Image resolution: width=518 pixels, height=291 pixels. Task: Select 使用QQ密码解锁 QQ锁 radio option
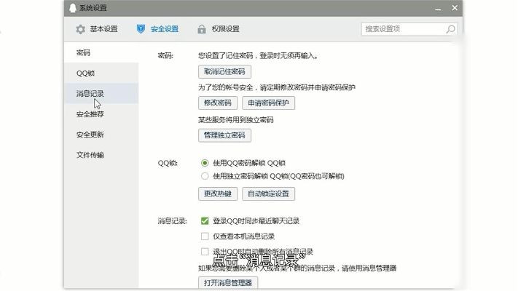click(205, 163)
